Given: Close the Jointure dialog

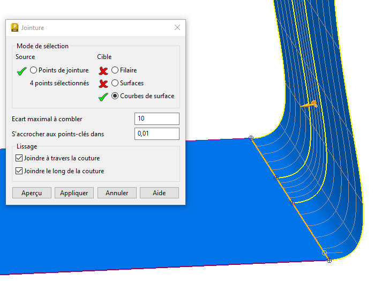Looking at the screenshot, I should point(177,28).
